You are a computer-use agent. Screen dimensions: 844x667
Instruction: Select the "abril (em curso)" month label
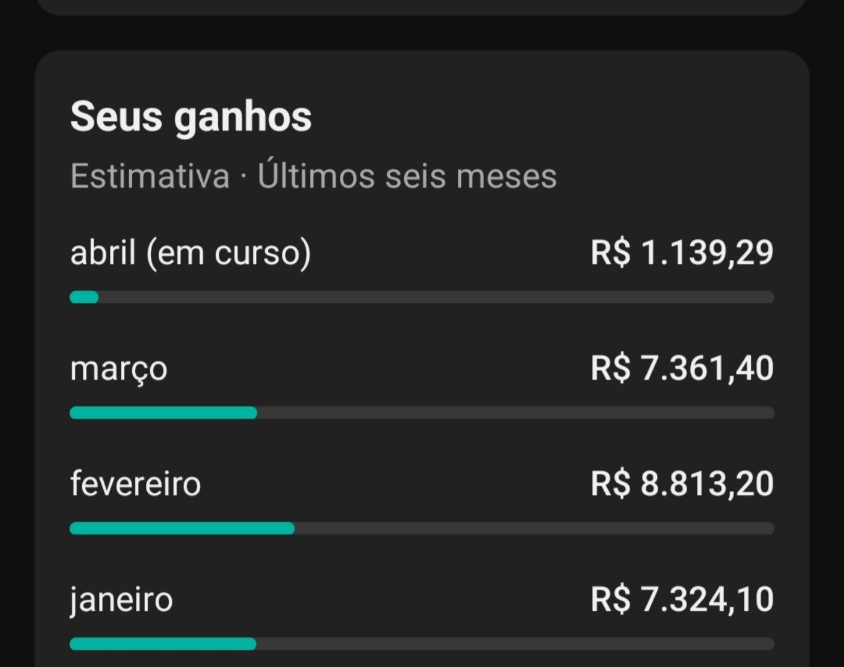click(x=190, y=253)
